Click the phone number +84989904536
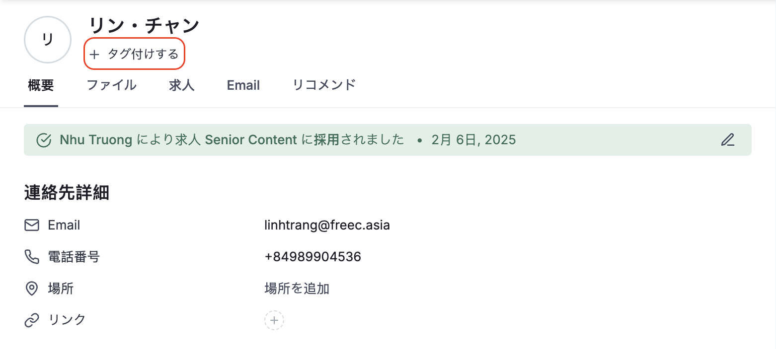Viewport: 776px width, 349px height. coord(313,257)
